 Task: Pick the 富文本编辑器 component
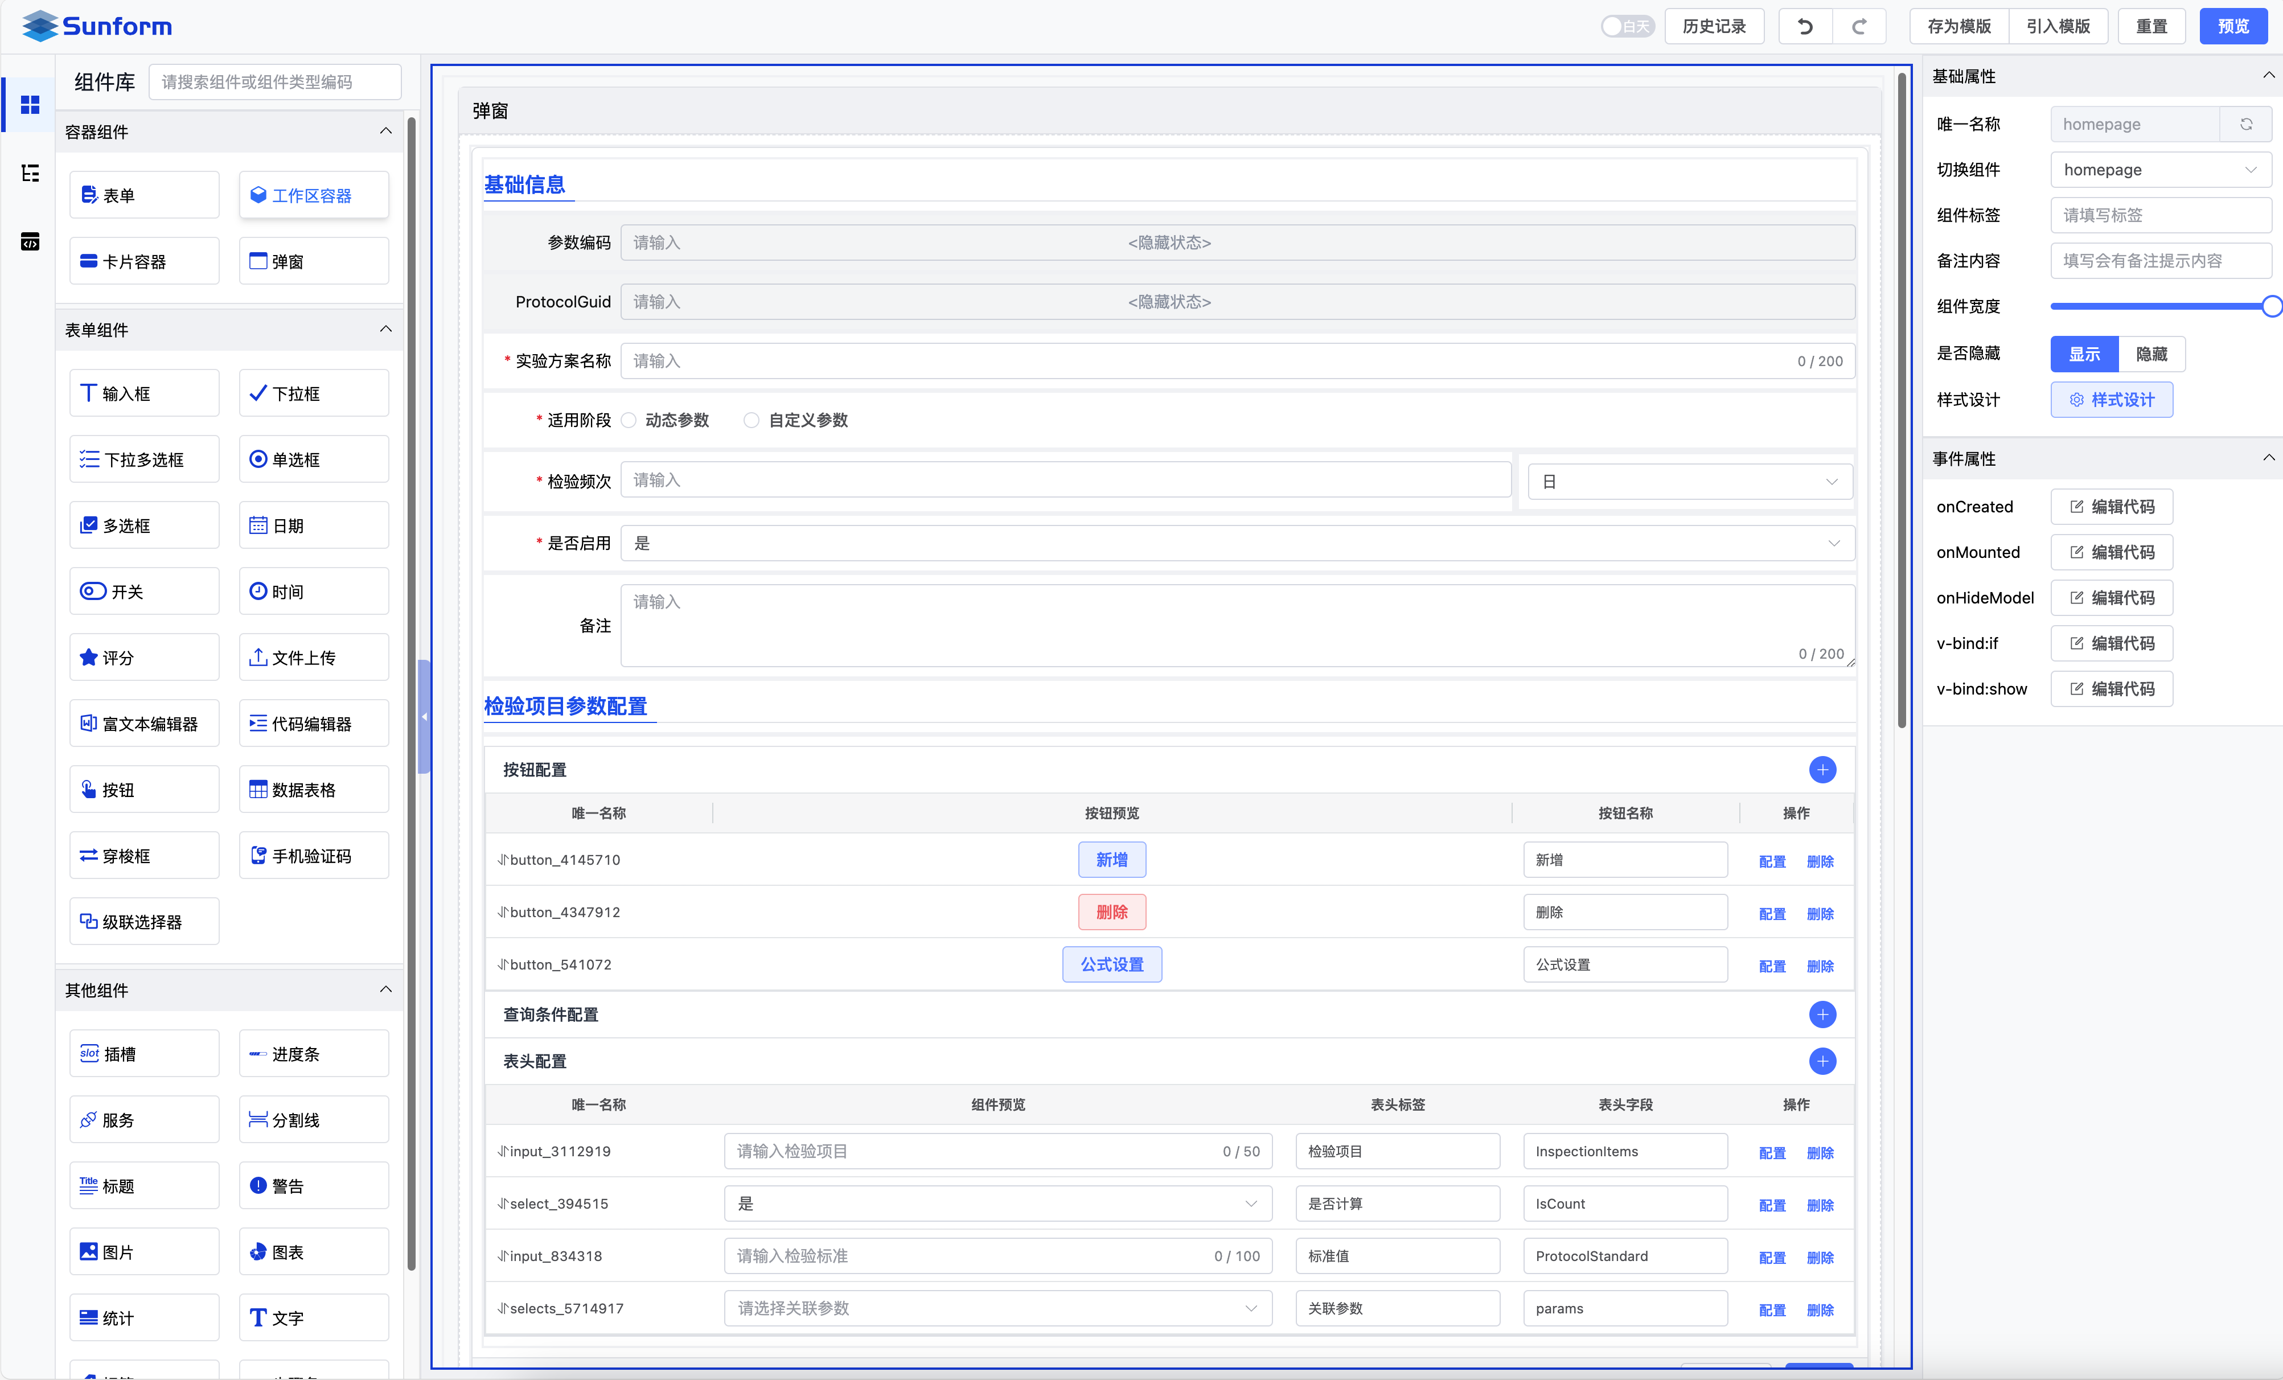click(143, 723)
